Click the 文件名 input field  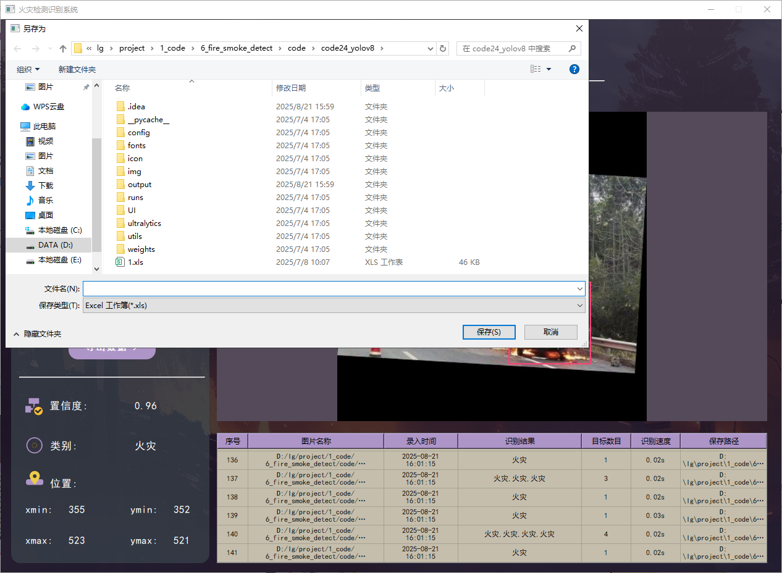329,288
